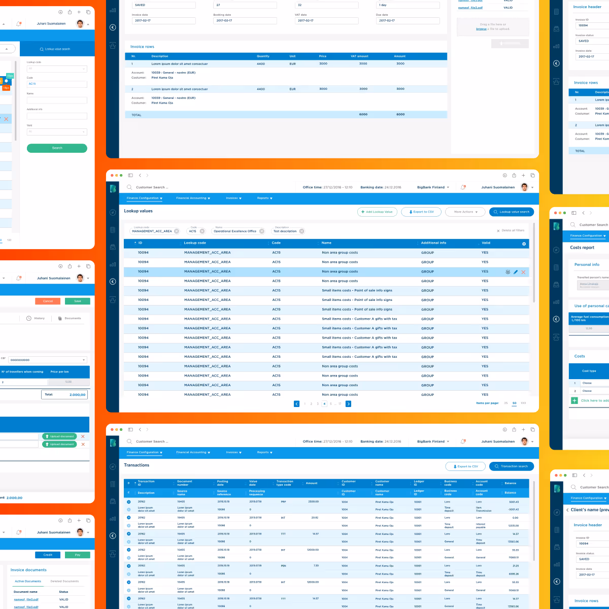Click green plus icon next to Click here to add
609x609 pixels.
[x=574, y=400]
